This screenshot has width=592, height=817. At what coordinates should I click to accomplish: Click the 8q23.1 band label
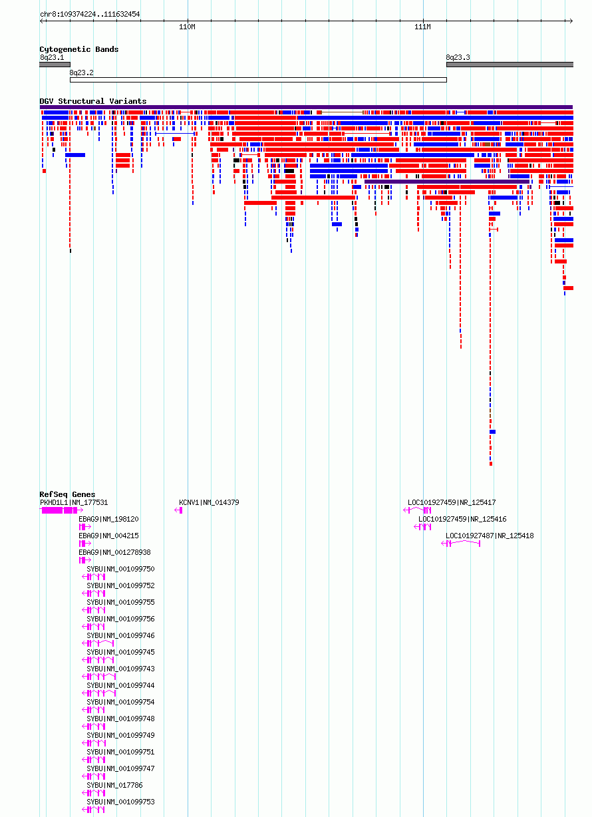click(52, 57)
